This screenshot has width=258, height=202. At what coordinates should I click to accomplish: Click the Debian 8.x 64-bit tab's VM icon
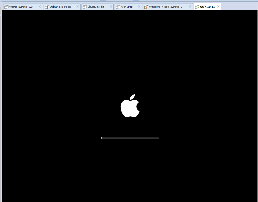click(x=47, y=7)
